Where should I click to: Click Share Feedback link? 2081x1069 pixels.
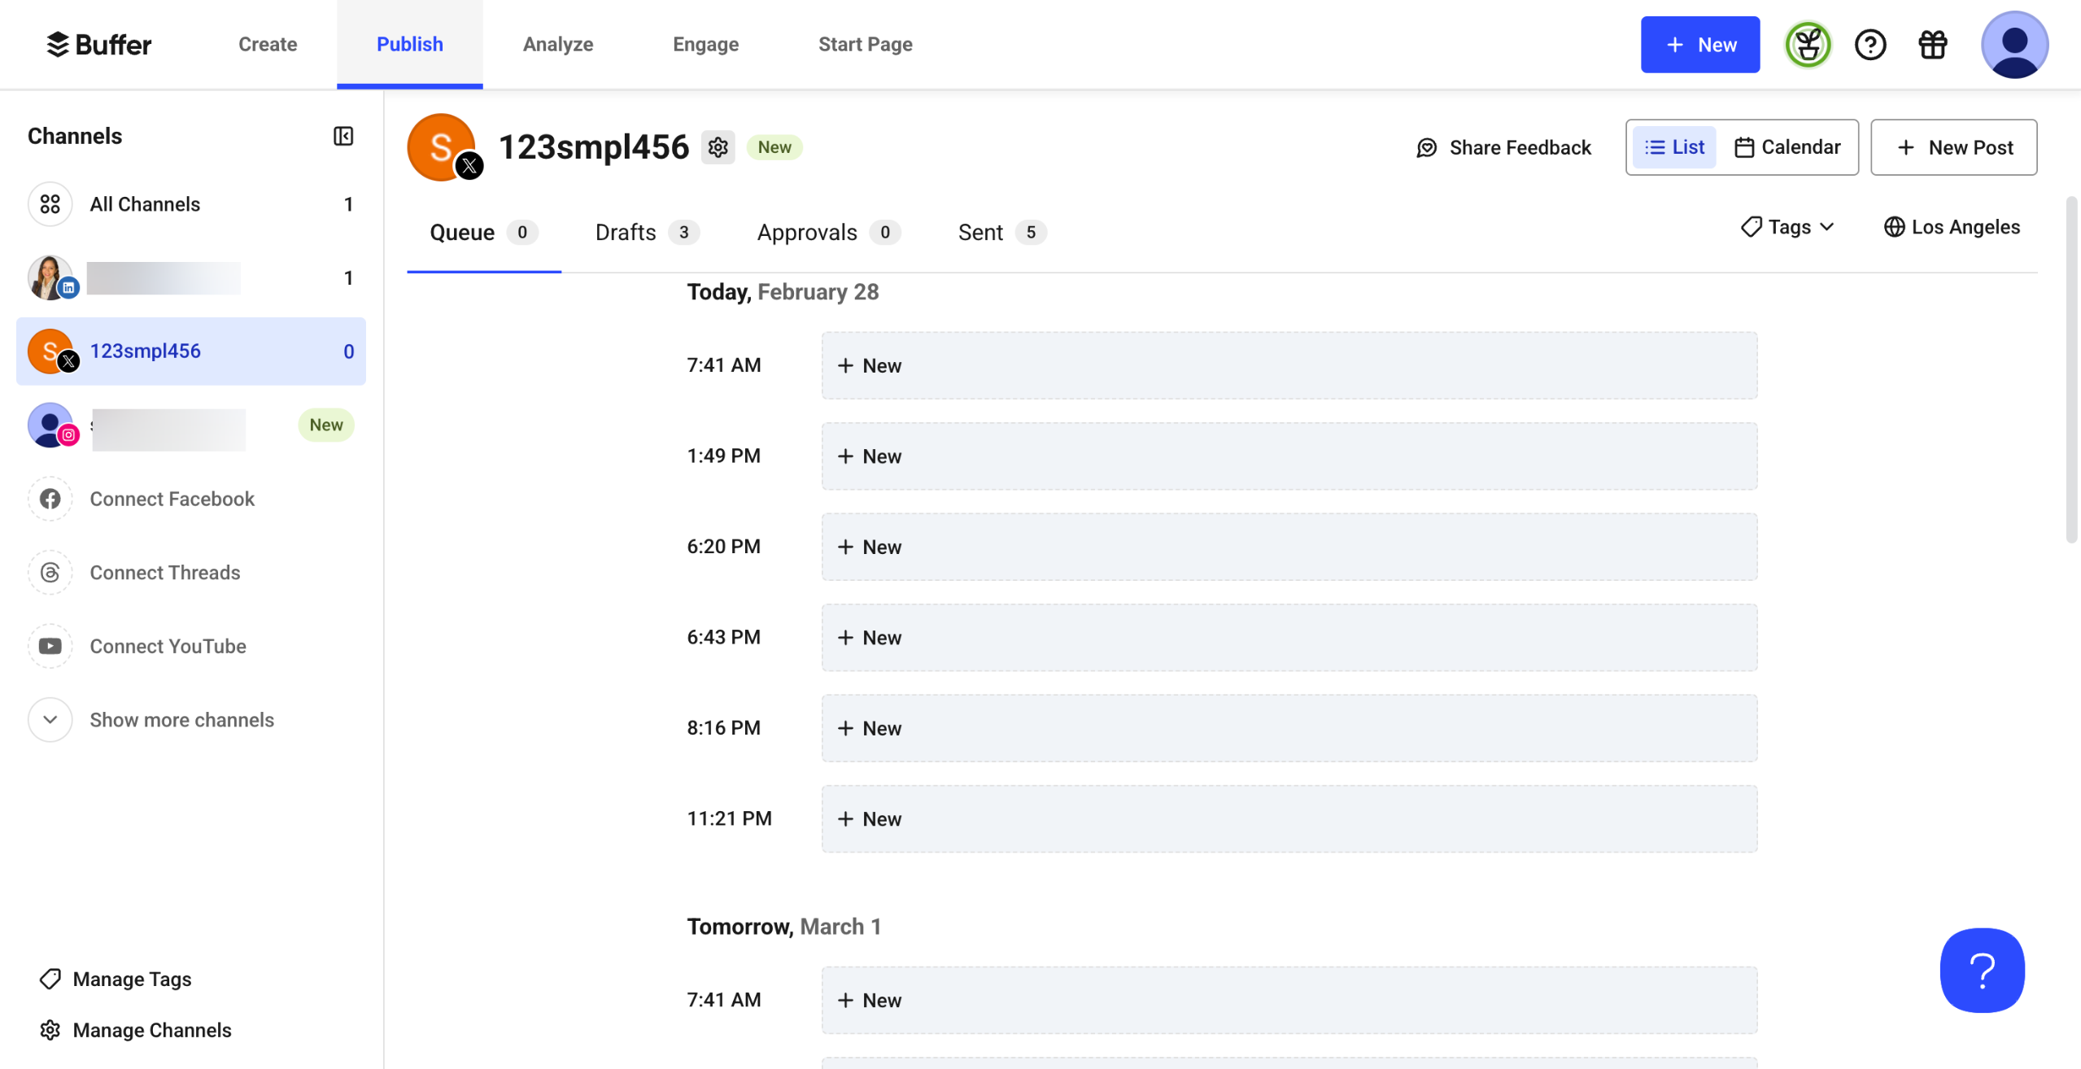(x=1503, y=147)
